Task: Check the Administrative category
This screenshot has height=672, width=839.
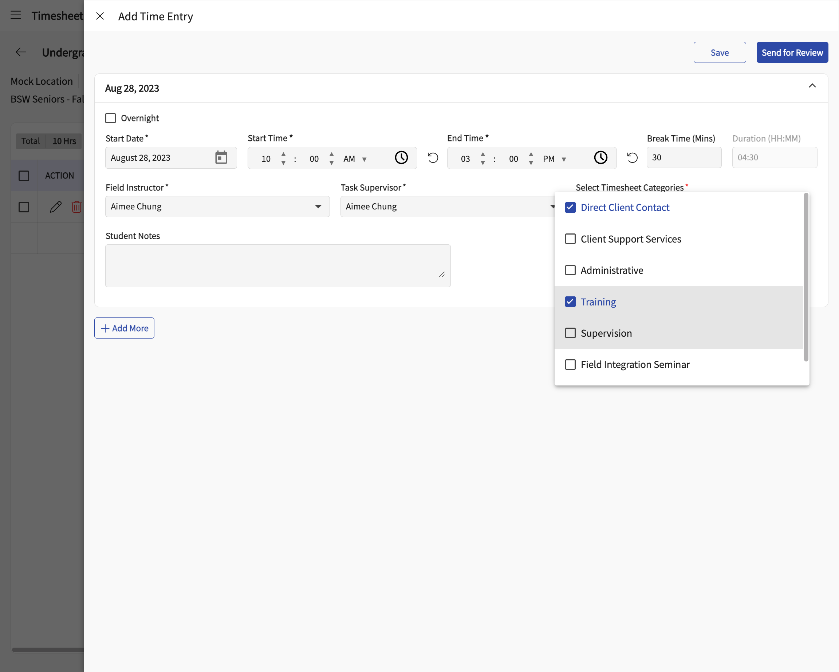Action: 570,270
